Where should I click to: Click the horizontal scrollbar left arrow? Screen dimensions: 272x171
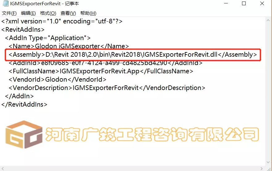coord(3,169)
